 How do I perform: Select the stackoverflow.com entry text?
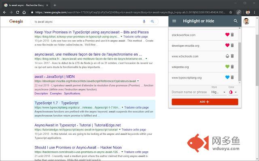[x=183, y=35]
